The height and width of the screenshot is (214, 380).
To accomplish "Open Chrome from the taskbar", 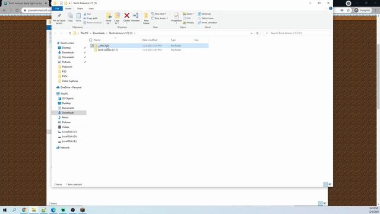I will (24, 210).
